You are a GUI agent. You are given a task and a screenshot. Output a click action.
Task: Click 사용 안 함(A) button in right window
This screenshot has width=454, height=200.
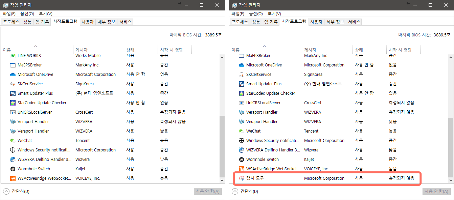pos(437,192)
